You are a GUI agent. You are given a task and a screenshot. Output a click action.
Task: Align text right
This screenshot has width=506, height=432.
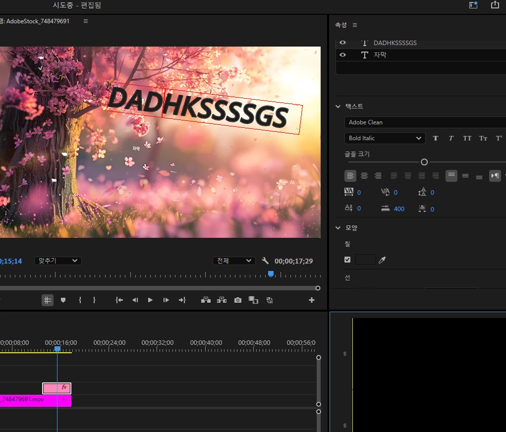coord(378,176)
